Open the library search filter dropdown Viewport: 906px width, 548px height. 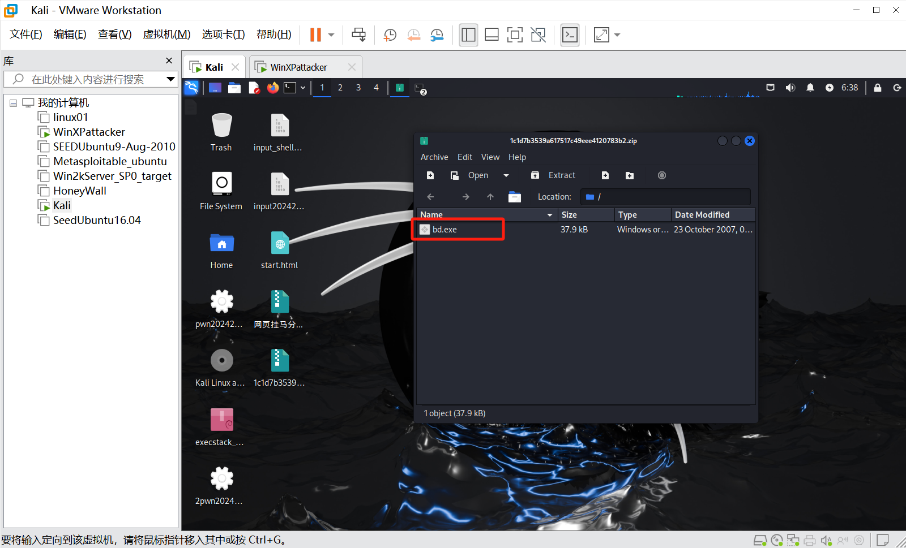[x=170, y=79]
